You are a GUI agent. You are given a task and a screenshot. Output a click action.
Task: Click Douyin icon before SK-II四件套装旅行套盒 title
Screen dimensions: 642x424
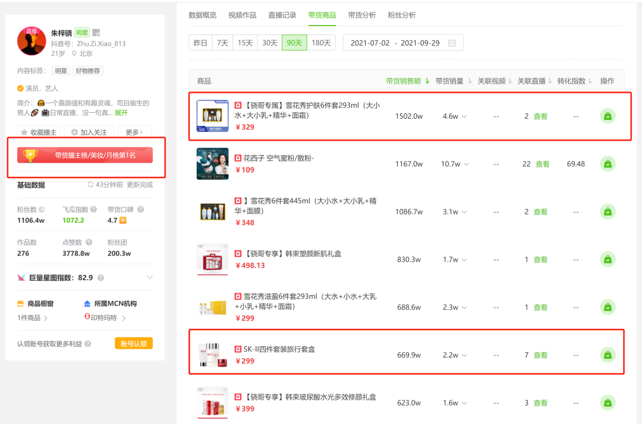tap(238, 349)
